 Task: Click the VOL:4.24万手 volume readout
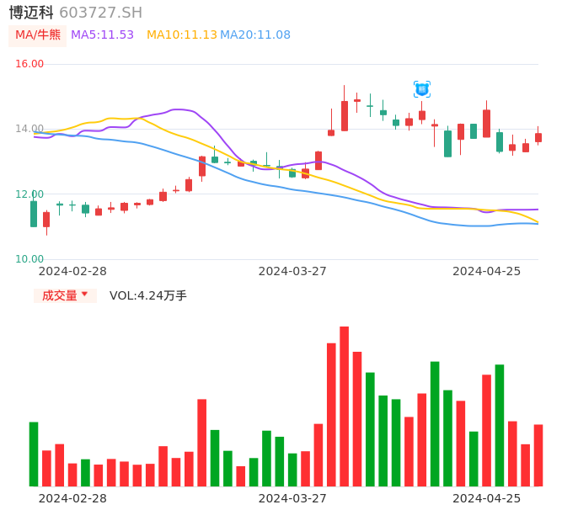147,295
